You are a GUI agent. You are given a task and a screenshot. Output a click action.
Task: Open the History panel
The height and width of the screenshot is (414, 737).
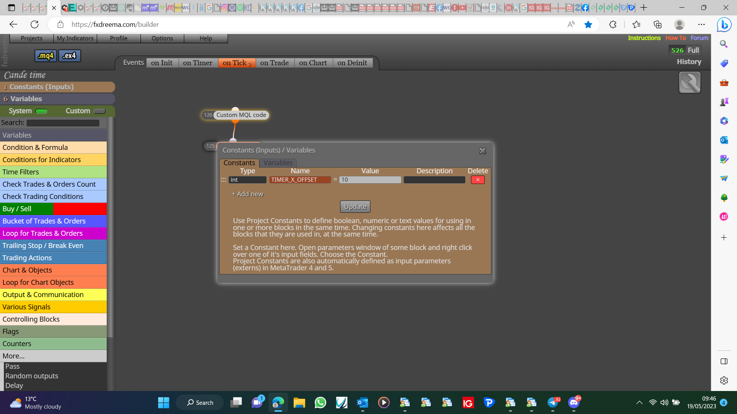[x=689, y=62]
